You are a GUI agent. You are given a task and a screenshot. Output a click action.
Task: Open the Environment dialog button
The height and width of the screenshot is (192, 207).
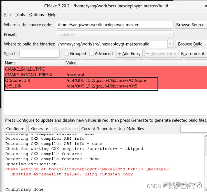(194, 54)
